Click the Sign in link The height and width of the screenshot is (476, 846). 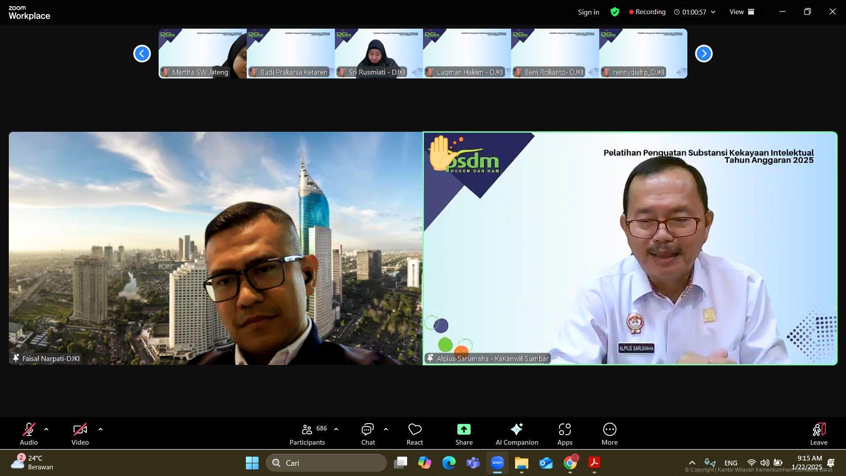(588, 12)
